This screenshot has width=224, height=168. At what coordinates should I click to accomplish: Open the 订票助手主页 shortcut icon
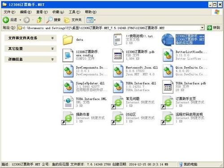(167, 103)
